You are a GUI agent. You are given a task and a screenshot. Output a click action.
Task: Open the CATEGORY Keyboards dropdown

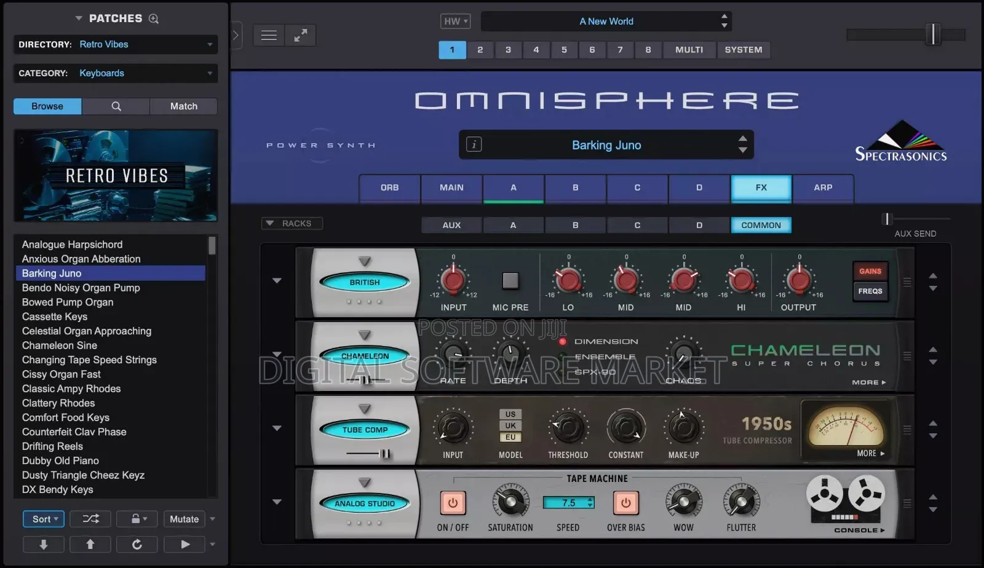pos(116,73)
